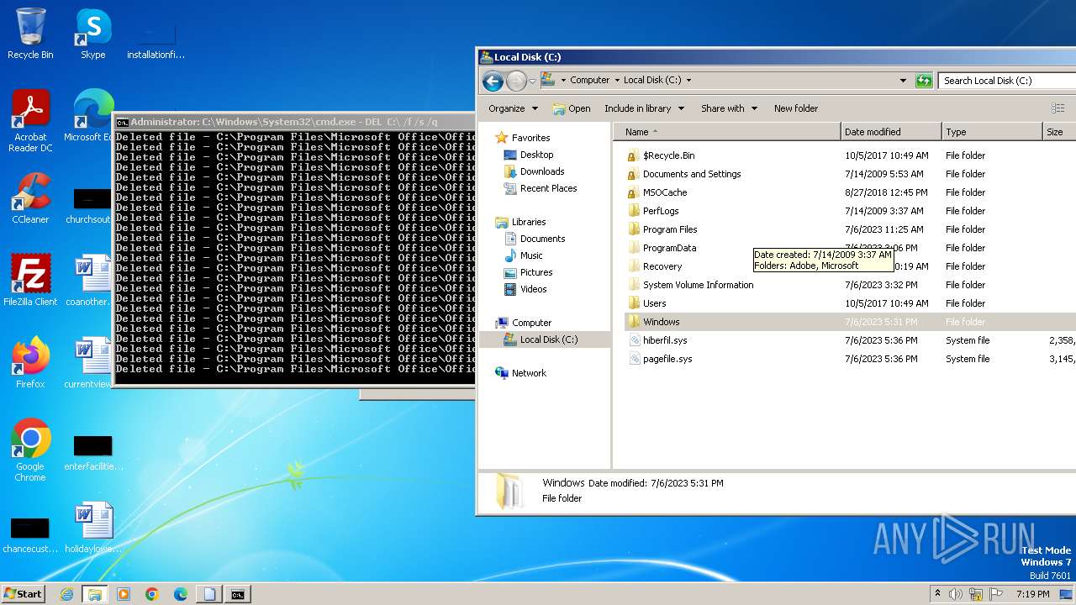Open recent pages dropdown arrow

532,82
